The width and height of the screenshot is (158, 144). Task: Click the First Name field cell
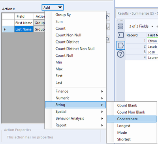pos(24,23)
